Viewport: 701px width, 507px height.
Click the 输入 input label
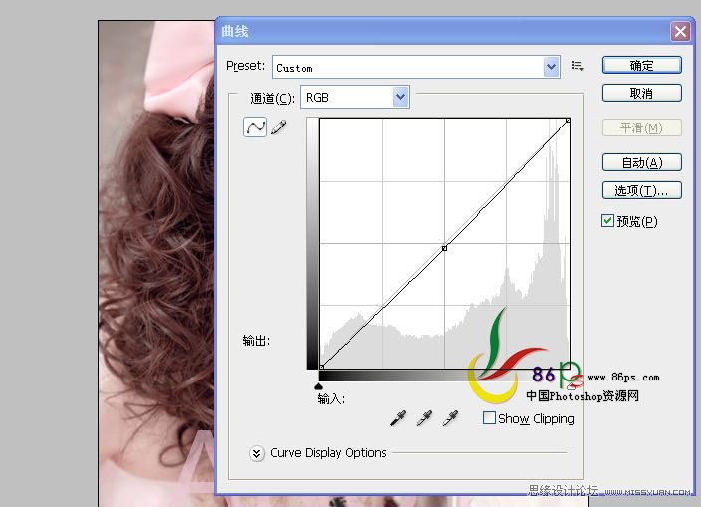tap(331, 398)
